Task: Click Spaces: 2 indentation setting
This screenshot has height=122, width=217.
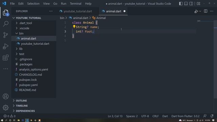Action: click(x=132, y=116)
